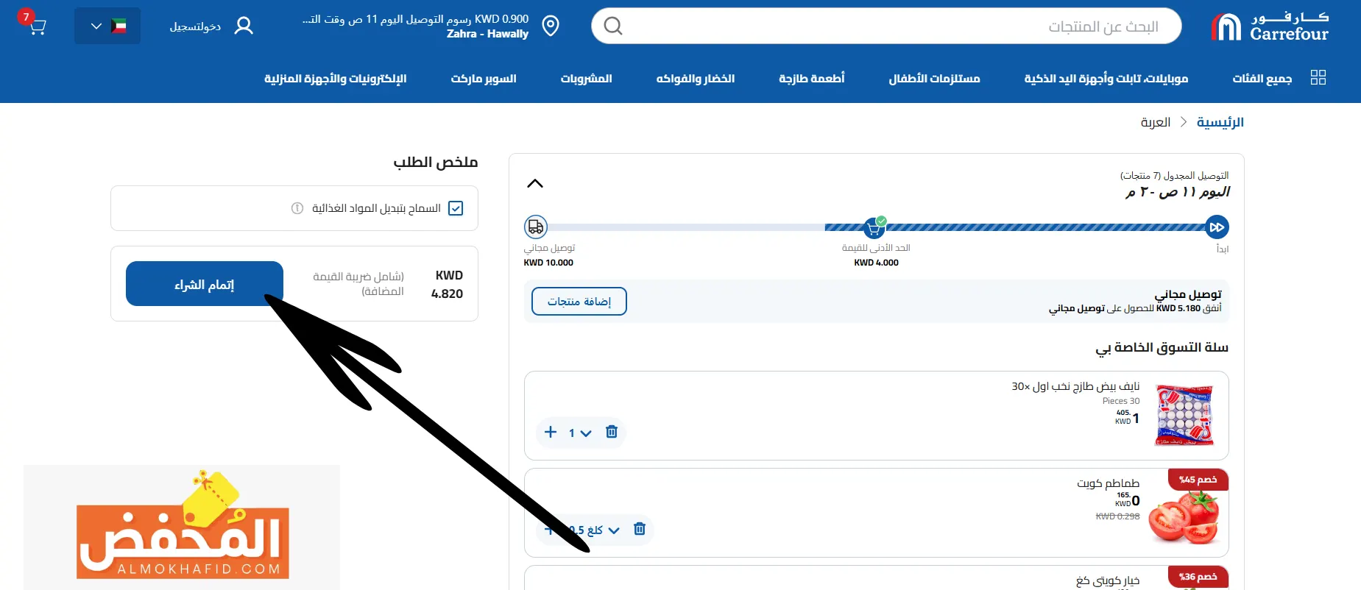Open the fresh food menu item
Image resolution: width=1361 pixels, height=590 pixels.
(x=811, y=79)
